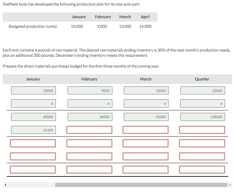Click the Quarter input showing 32000

[x=203, y=90]
